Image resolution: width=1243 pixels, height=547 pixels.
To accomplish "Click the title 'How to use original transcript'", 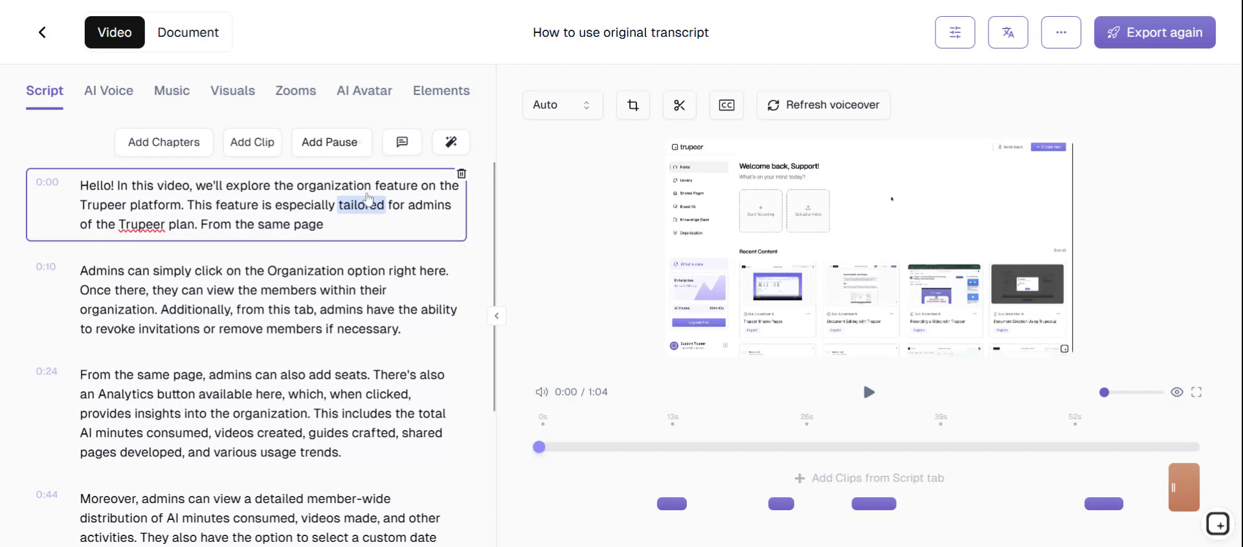I will click(x=620, y=32).
